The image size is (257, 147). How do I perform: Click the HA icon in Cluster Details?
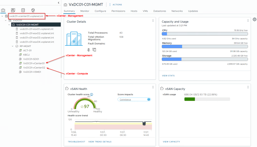pos(94,50)
